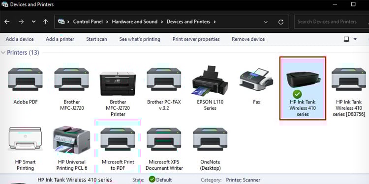The width and height of the screenshot is (369, 184).
Task: Open the change view options dropdown arrow
Action: [355, 39]
